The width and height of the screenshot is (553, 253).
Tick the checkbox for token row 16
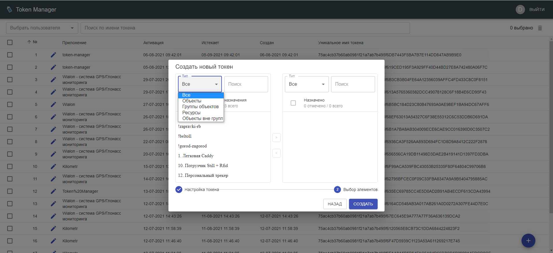[x=10, y=241]
